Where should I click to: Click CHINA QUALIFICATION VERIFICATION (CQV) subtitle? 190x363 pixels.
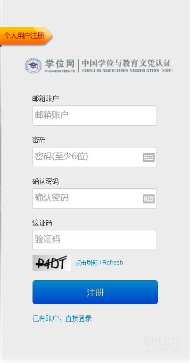[x=127, y=70]
